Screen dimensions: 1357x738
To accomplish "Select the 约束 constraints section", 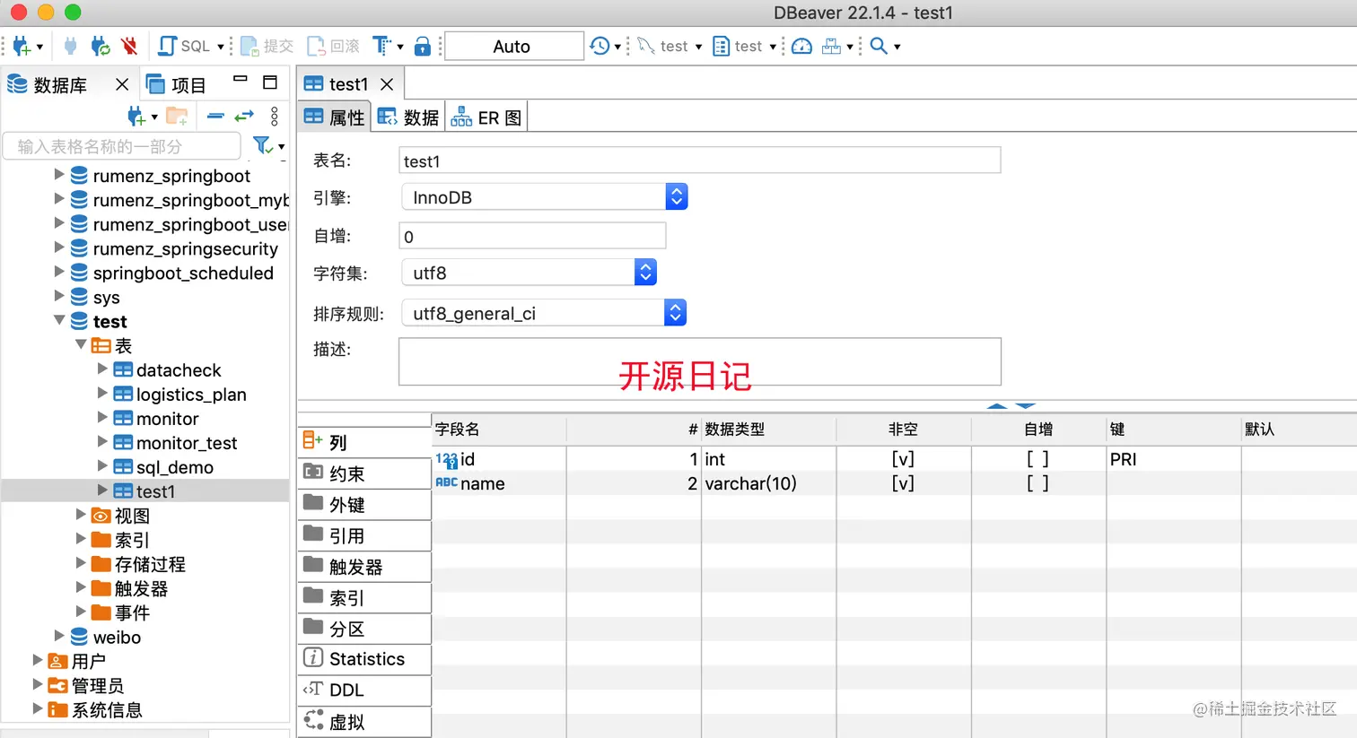I will pyautogui.click(x=364, y=473).
